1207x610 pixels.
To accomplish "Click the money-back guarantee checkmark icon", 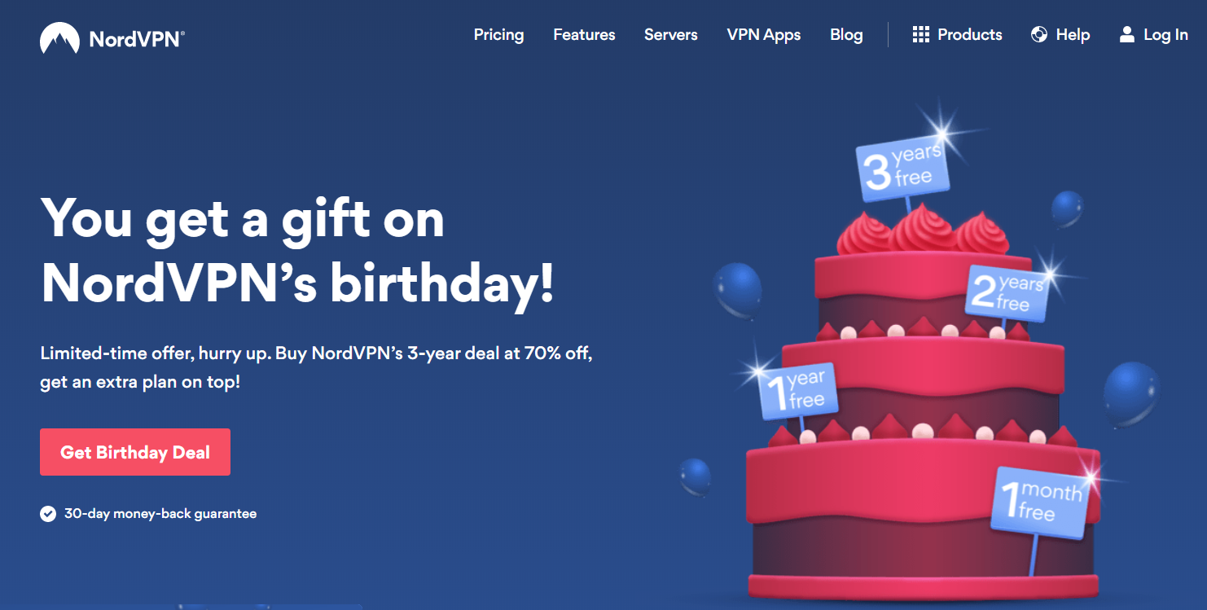I will pos(48,514).
